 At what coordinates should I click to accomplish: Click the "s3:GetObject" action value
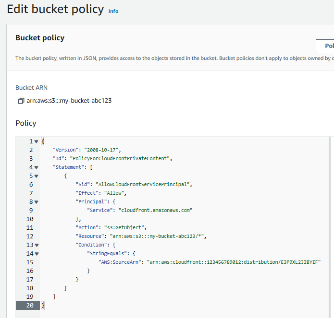pyautogui.click(x=124, y=227)
